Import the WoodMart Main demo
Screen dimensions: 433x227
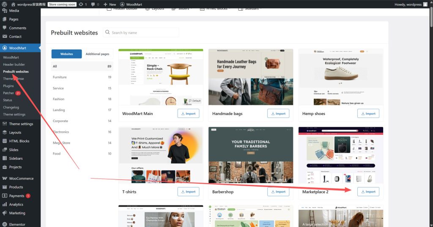(188, 113)
